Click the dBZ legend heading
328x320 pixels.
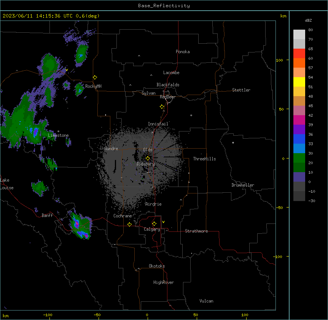click(x=308, y=20)
